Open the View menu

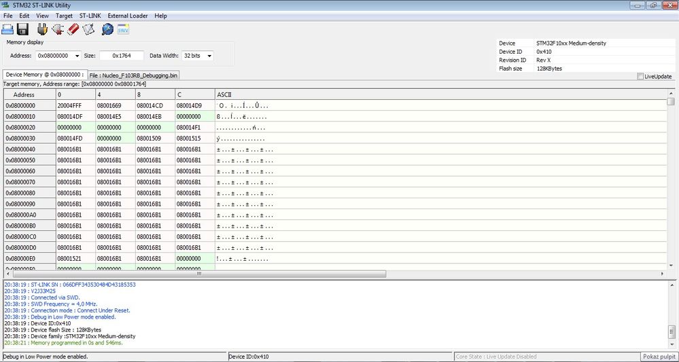click(x=42, y=16)
